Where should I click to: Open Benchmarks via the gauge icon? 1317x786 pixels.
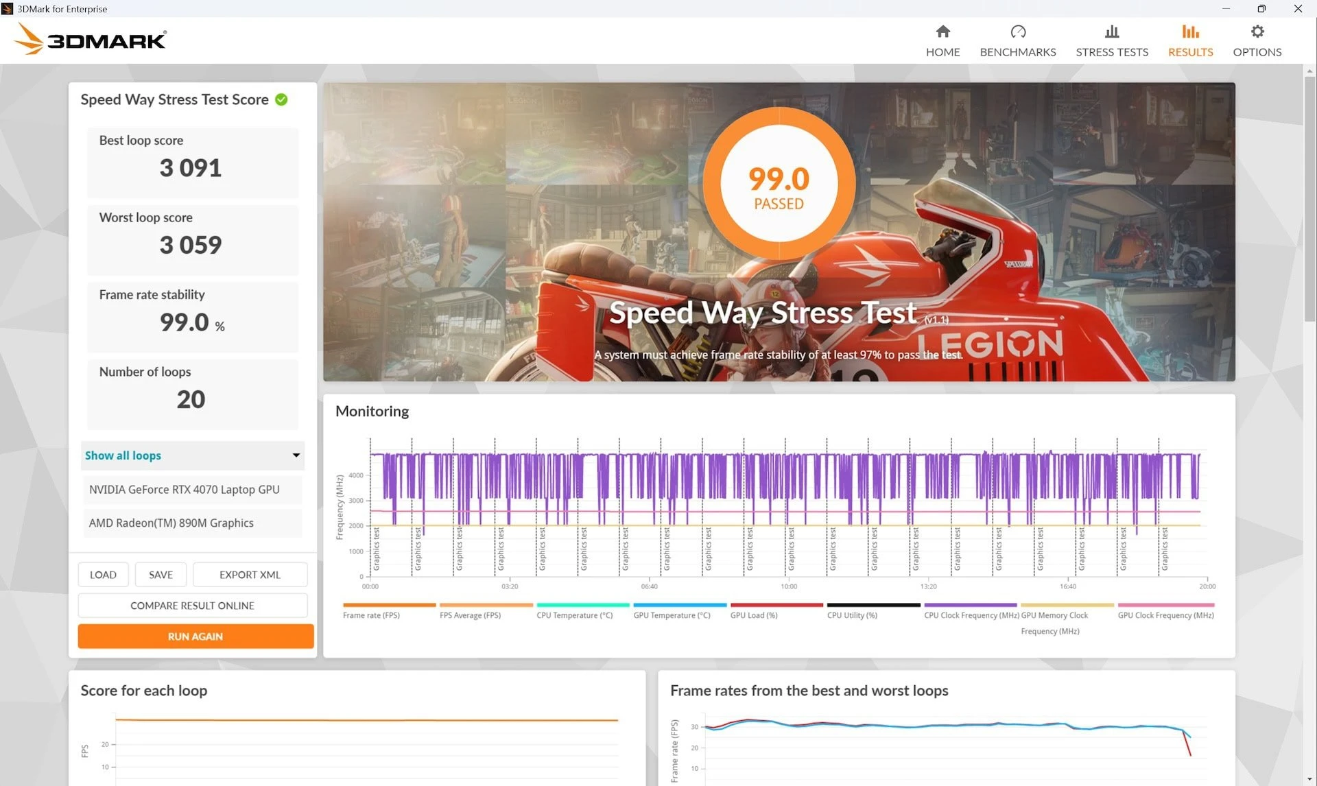pos(1017,32)
